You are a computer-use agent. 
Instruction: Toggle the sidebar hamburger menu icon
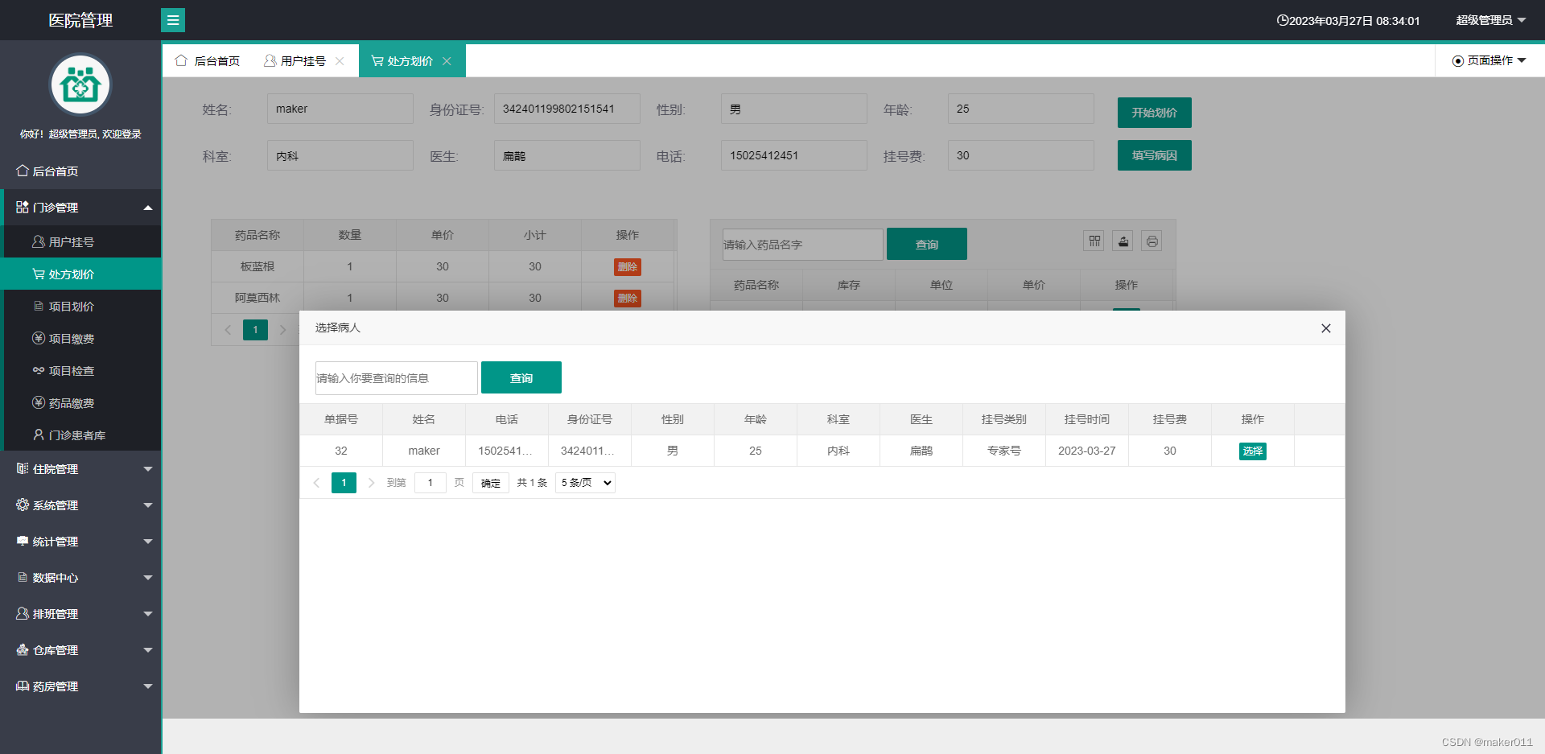point(173,20)
